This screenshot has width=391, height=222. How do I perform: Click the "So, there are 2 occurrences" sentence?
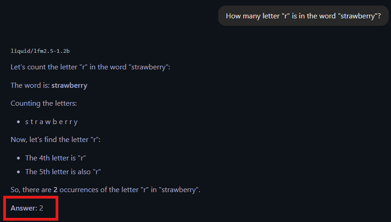[106, 190]
